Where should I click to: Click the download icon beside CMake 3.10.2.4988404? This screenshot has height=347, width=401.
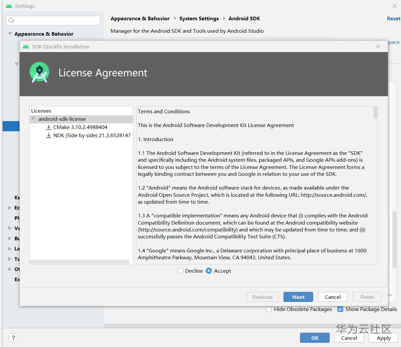point(49,127)
